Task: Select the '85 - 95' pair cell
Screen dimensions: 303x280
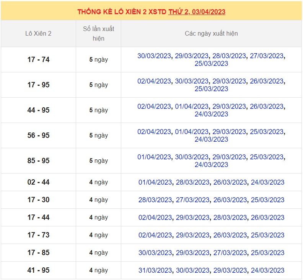Action: point(38,161)
